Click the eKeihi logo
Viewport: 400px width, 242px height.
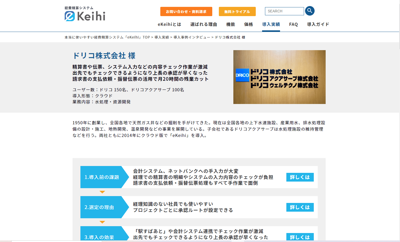[85, 14]
